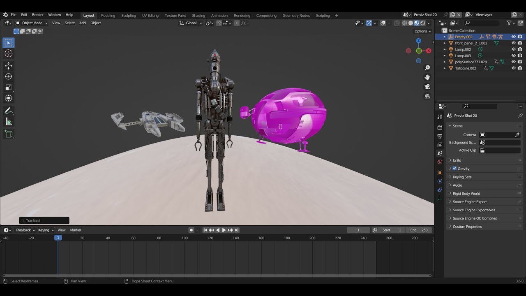Screen dimensions: 526x296
Task: Select solid viewport shading sphere
Action: [411, 23]
